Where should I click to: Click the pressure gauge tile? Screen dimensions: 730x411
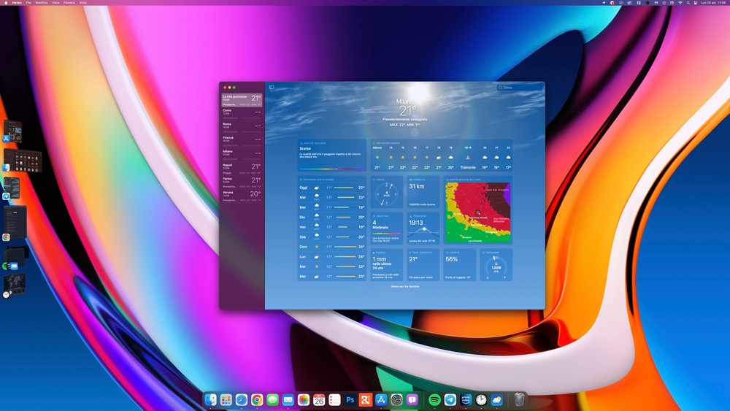(x=496, y=265)
